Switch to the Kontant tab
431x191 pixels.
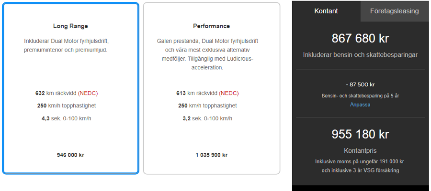(326, 11)
